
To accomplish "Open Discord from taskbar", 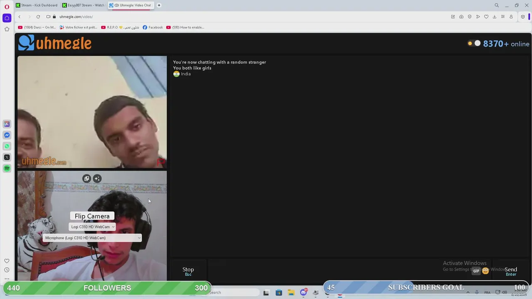I will pos(303,292).
